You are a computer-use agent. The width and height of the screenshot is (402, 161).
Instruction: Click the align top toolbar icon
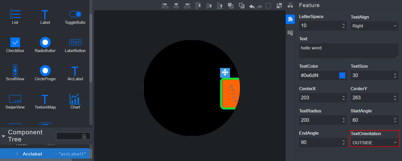[x=198, y=6]
